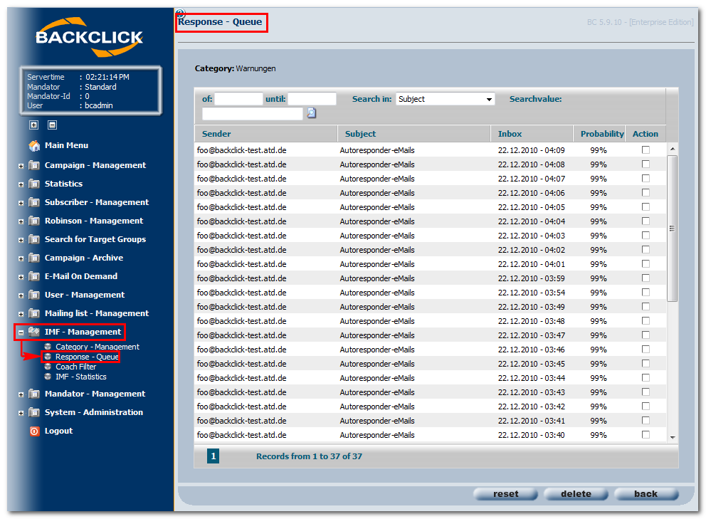Click the Statistics folder icon

point(33,184)
